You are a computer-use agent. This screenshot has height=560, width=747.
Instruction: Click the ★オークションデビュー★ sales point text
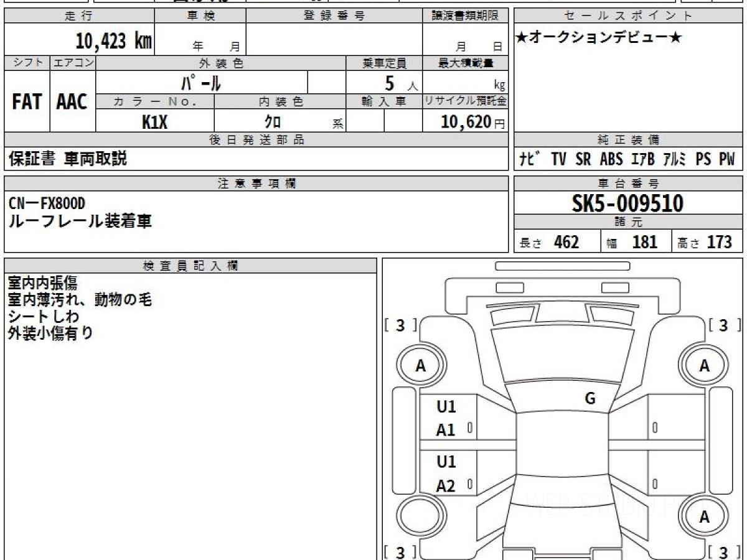tap(599, 38)
